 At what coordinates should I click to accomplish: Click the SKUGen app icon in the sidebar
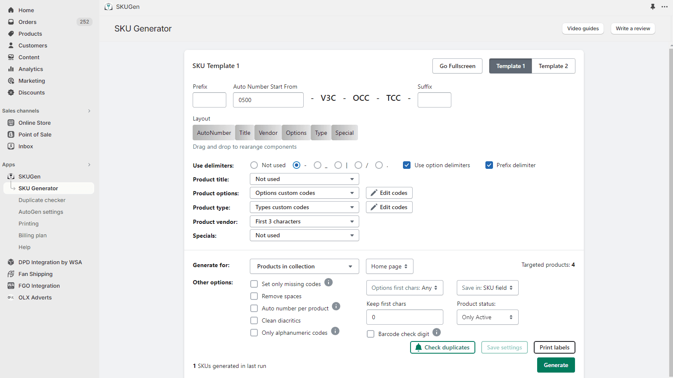[11, 176]
